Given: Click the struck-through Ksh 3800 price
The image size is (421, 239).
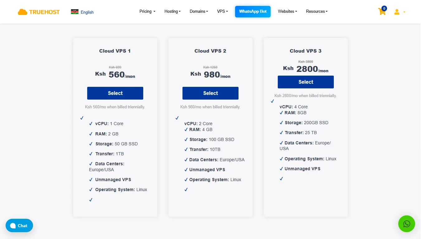Looking at the screenshot, I should click(306, 62).
